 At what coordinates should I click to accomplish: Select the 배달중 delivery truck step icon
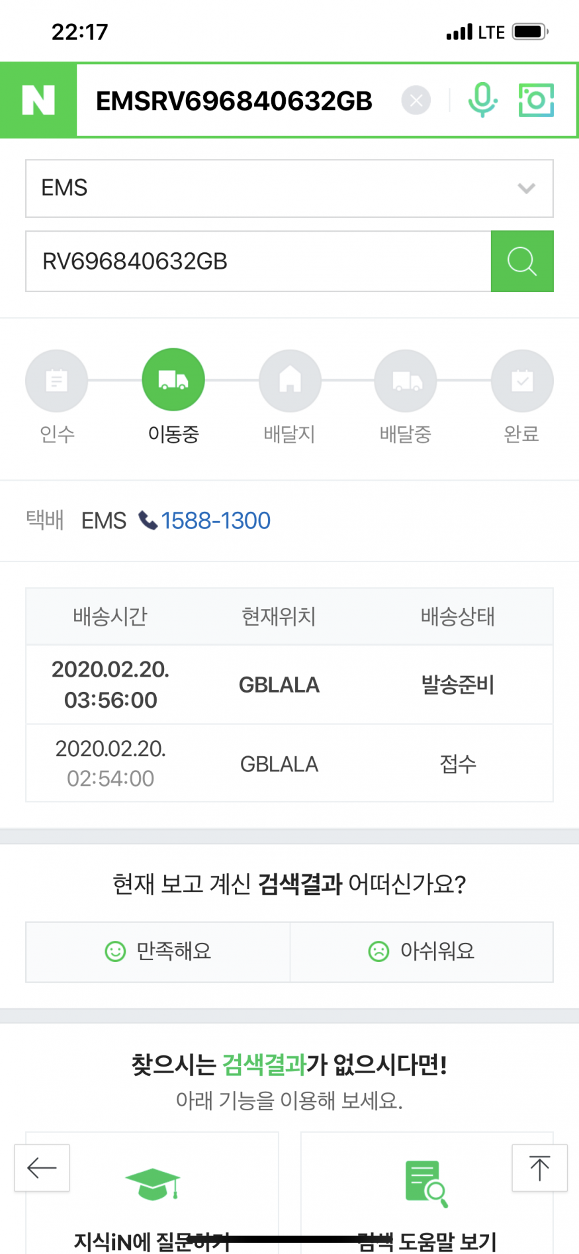406,381
